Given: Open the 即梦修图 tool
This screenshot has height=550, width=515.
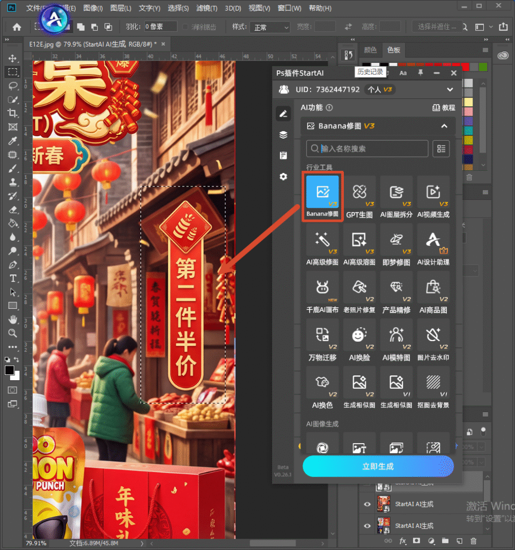Looking at the screenshot, I should 396,245.
